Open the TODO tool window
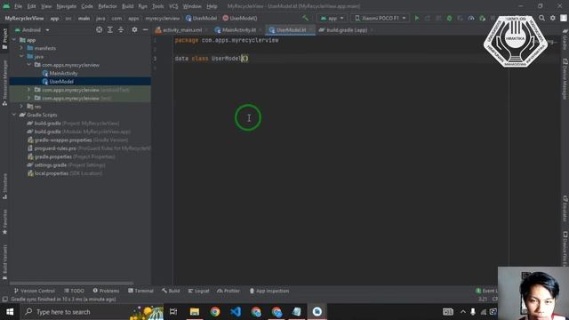This screenshot has height=320, width=569. coord(74,291)
